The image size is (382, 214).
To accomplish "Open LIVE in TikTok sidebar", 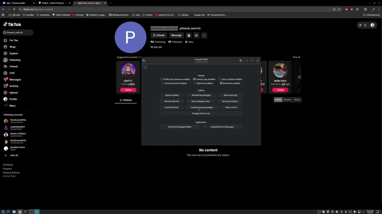I will coord(9,73).
